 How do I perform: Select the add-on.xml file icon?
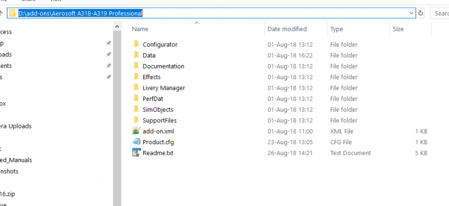(x=136, y=131)
